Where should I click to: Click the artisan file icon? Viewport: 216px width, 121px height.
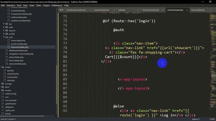coord(3,114)
